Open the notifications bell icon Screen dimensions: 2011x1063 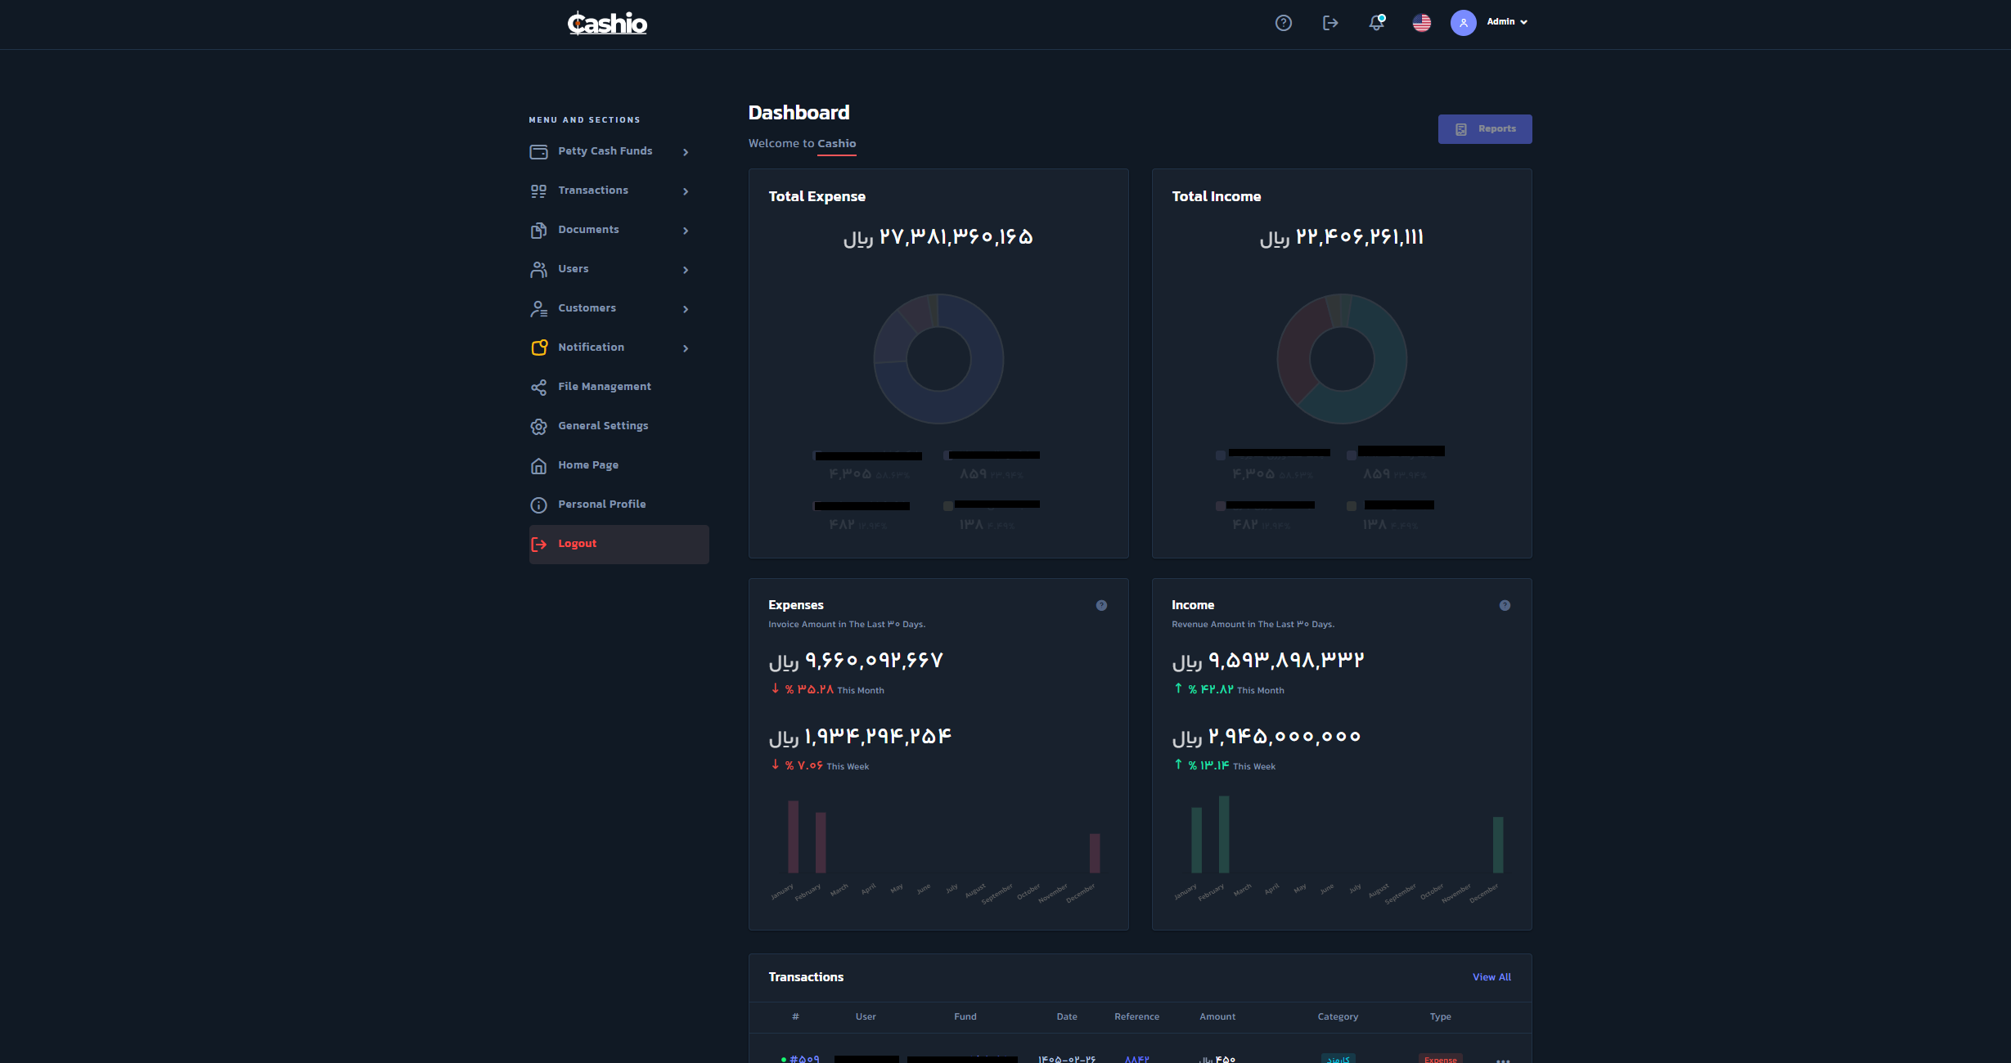pyautogui.click(x=1377, y=23)
